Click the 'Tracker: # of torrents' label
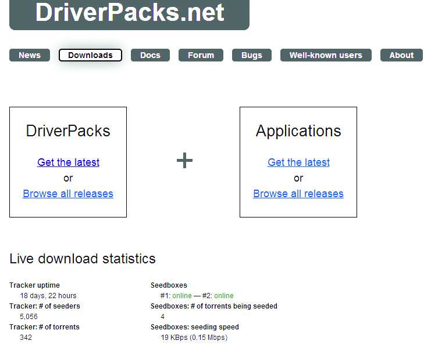The width and height of the screenshot is (431, 348). [x=44, y=327]
